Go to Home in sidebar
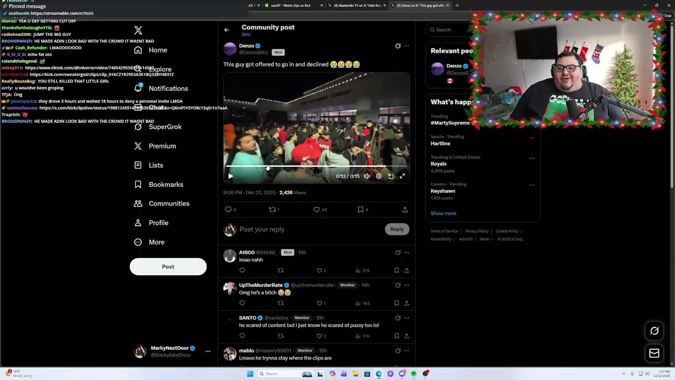The image size is (675, 380). coord(150,50)
